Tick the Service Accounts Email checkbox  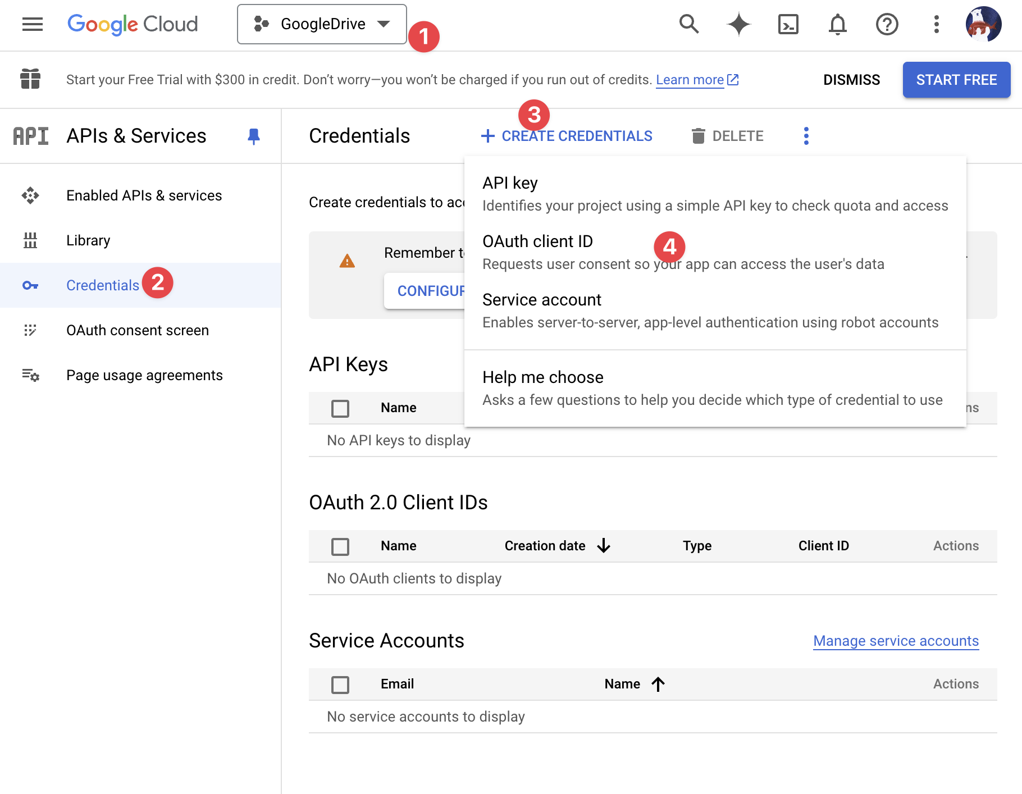coord(340,685)
